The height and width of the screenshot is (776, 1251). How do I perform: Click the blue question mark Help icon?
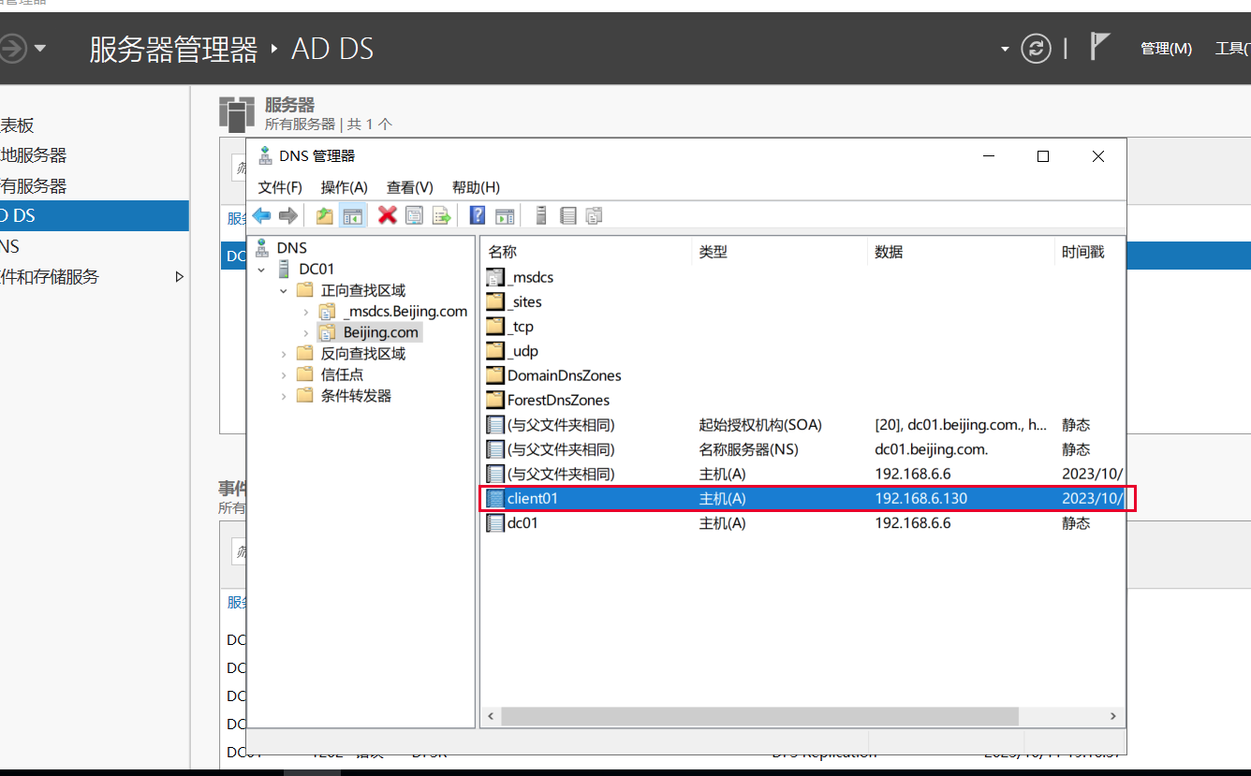click(478, 216)
